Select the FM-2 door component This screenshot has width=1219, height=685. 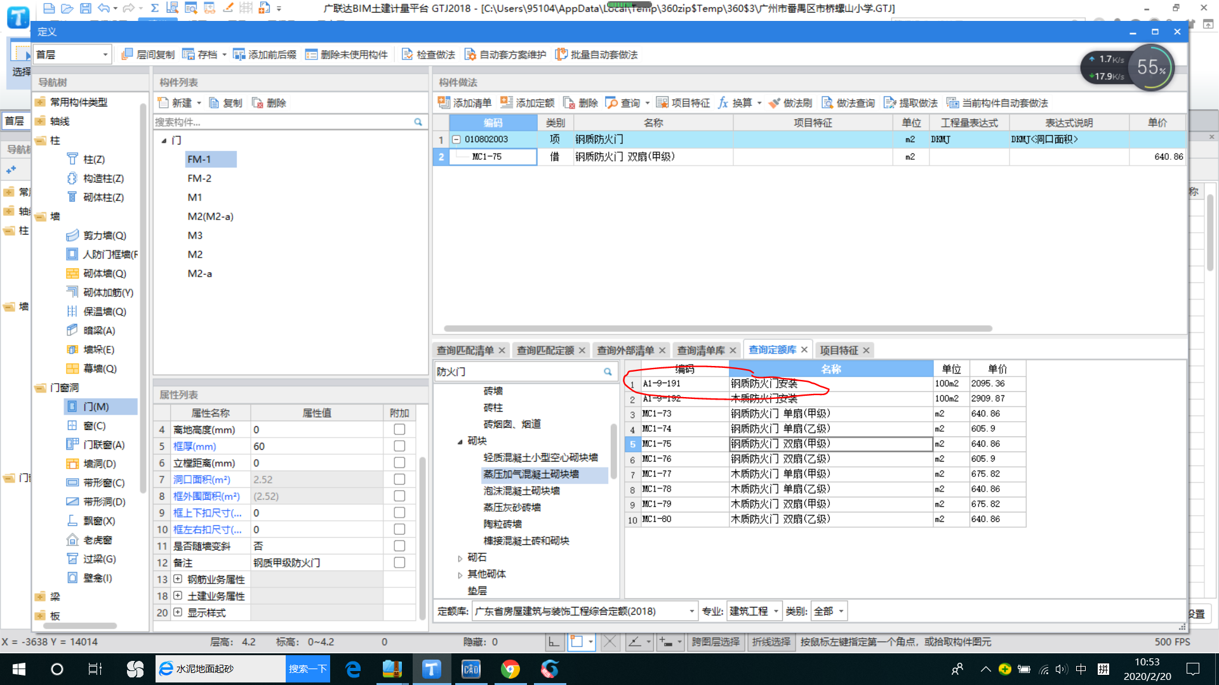[x=199, y=178]
